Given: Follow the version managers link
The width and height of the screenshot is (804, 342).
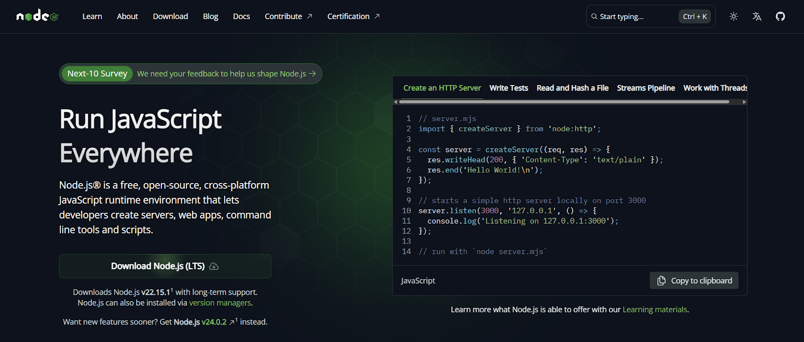Looking at the screenshot, I should pos(220,303).
